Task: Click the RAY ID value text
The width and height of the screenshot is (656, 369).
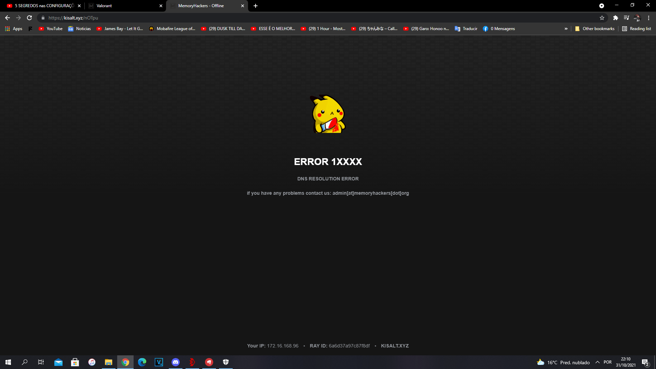Action: point(349,346)
